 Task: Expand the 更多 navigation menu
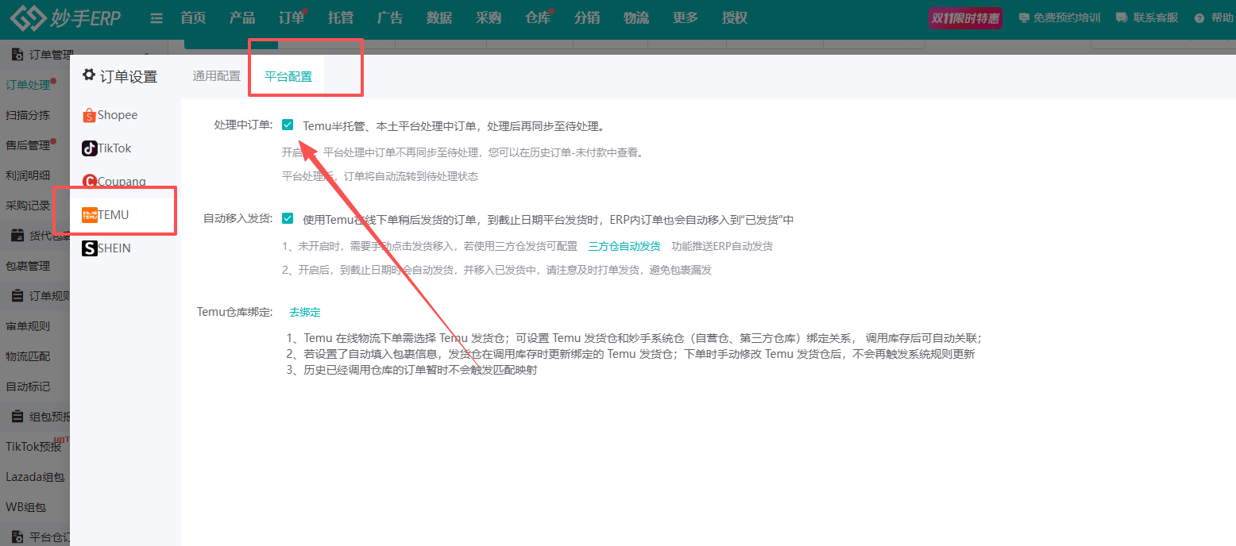(x=685, y=17)
